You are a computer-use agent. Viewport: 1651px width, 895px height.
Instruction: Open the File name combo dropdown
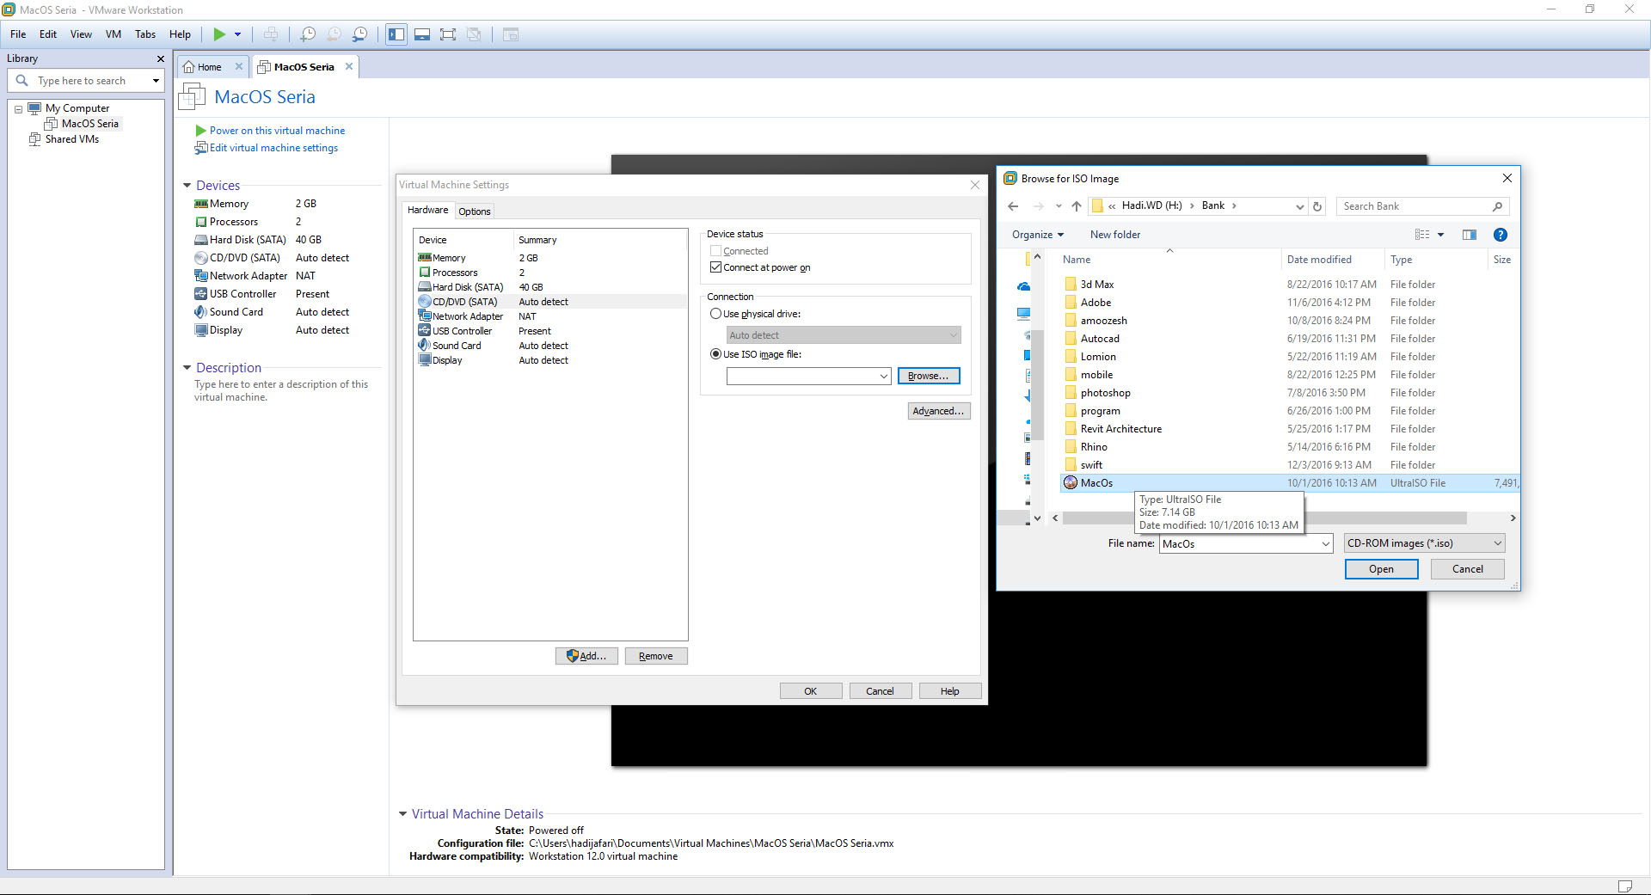(1325, 544)
